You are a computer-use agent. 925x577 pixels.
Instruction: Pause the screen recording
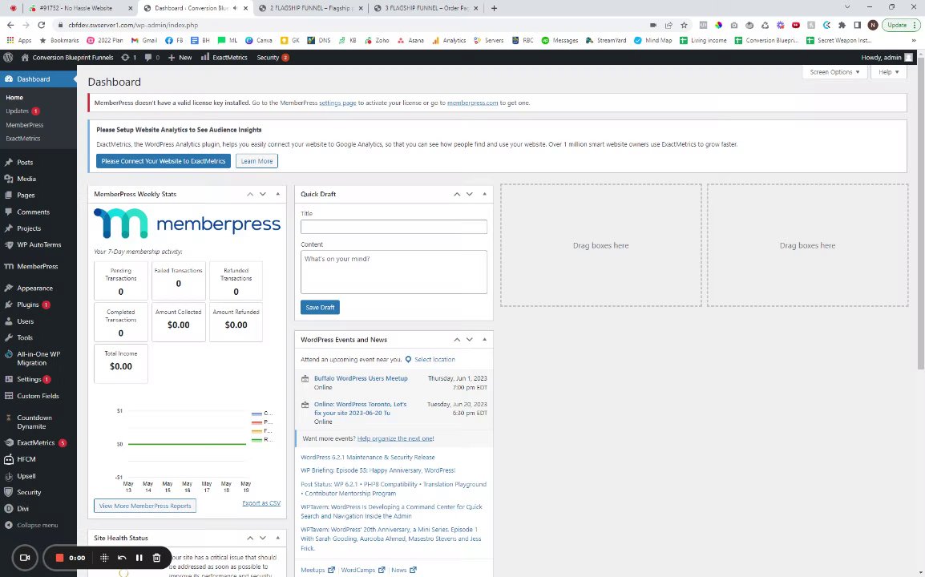pos(139,558)
